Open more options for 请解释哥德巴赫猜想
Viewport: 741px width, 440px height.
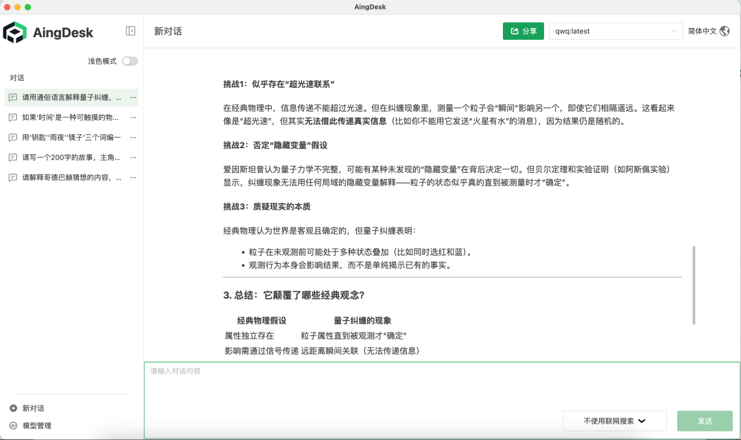coord(133,178)
